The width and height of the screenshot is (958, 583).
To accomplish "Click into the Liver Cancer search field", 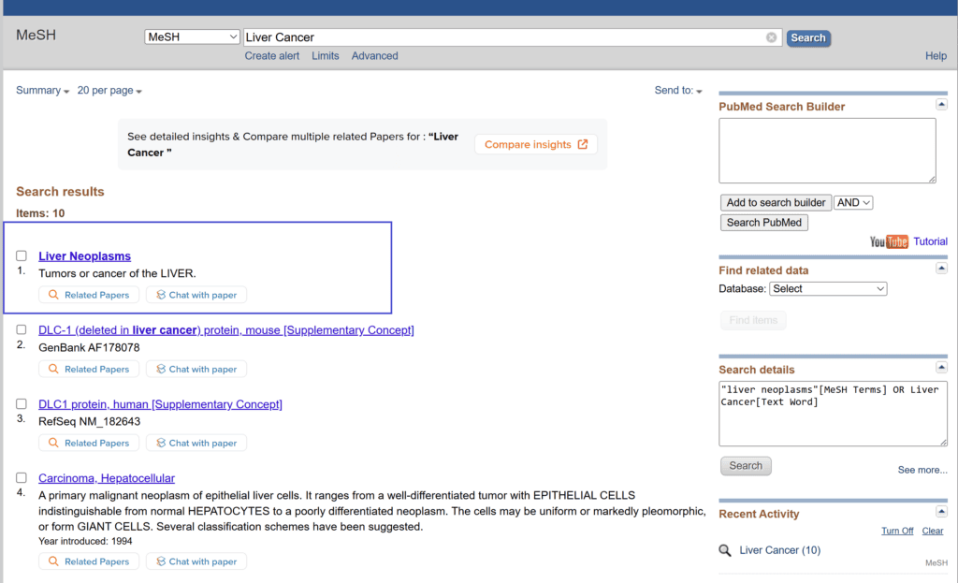I will (x=512, y=37).
